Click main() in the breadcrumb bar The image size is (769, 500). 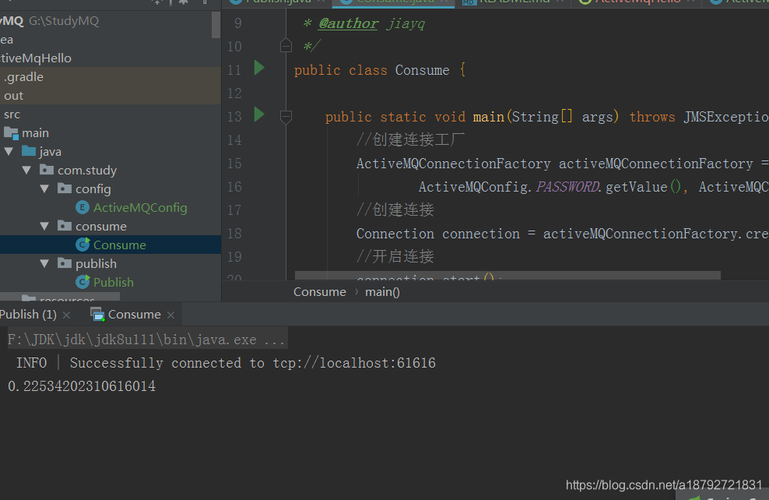(x=382, y=292)
